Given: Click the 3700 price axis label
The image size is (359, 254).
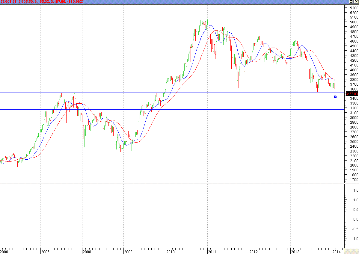Looking at the screenshot, I should point(354,84).
